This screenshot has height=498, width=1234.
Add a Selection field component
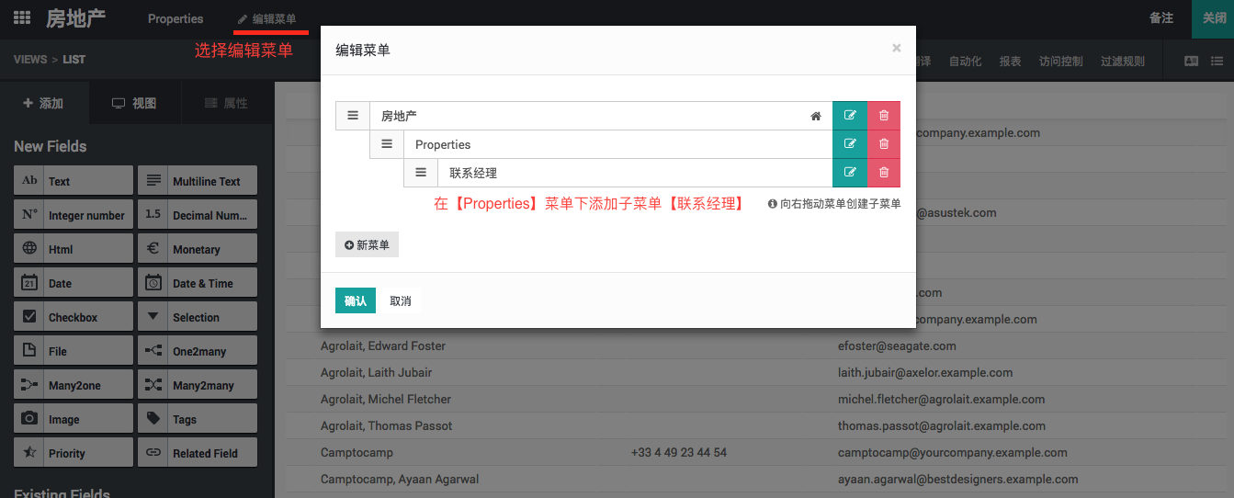[197, 317]
